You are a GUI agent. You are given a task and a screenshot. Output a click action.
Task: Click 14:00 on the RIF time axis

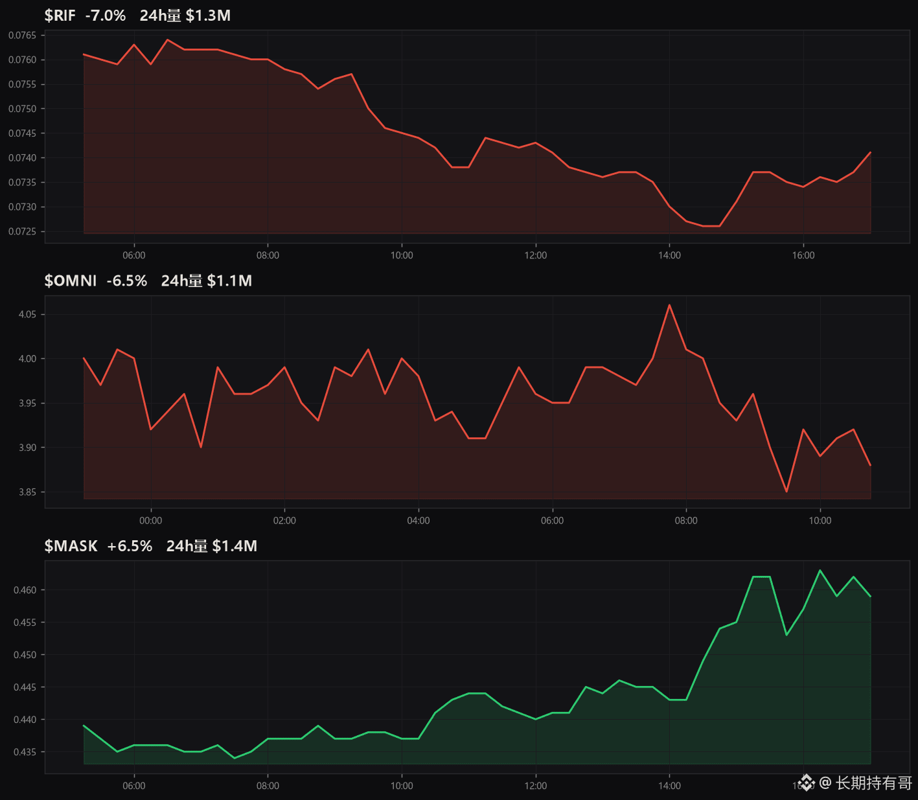click(669, 255)
